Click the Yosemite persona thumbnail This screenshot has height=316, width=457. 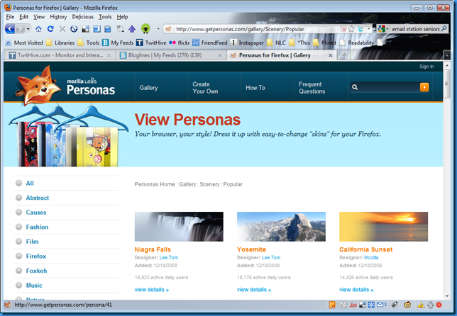coord(281,227)
